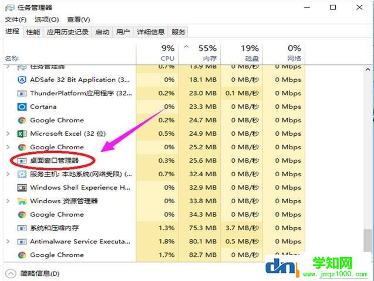Viewport: 374px width, 281px height.
Task: Expand the Windows 资源管理器 group
Action: click(8, 201)
